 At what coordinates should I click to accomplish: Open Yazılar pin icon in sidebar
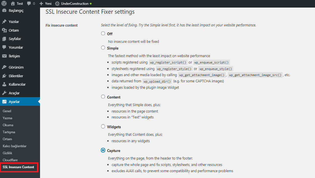[4, 22]
